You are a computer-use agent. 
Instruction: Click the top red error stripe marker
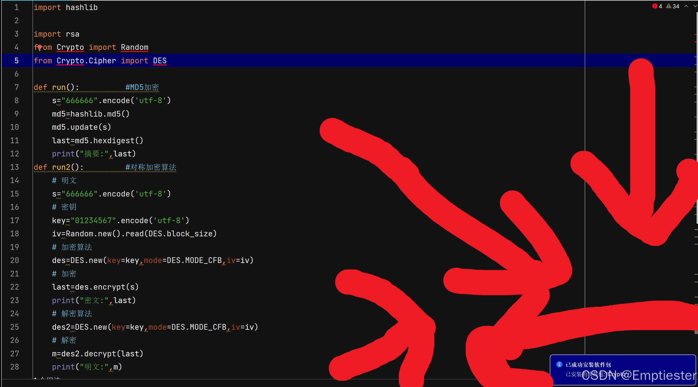[696, 35]
